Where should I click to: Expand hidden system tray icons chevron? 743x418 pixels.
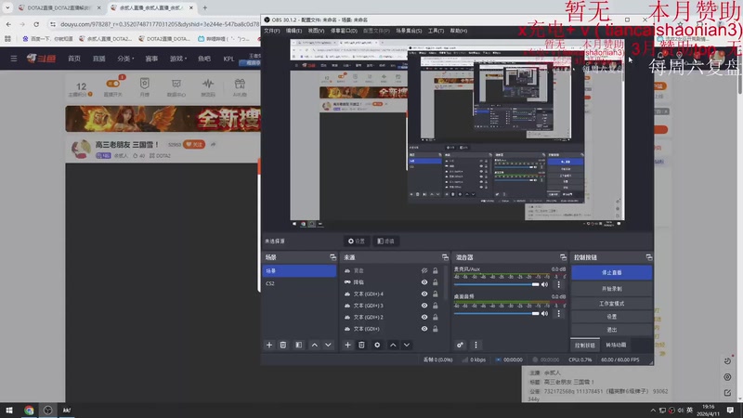tap(653, 410)
